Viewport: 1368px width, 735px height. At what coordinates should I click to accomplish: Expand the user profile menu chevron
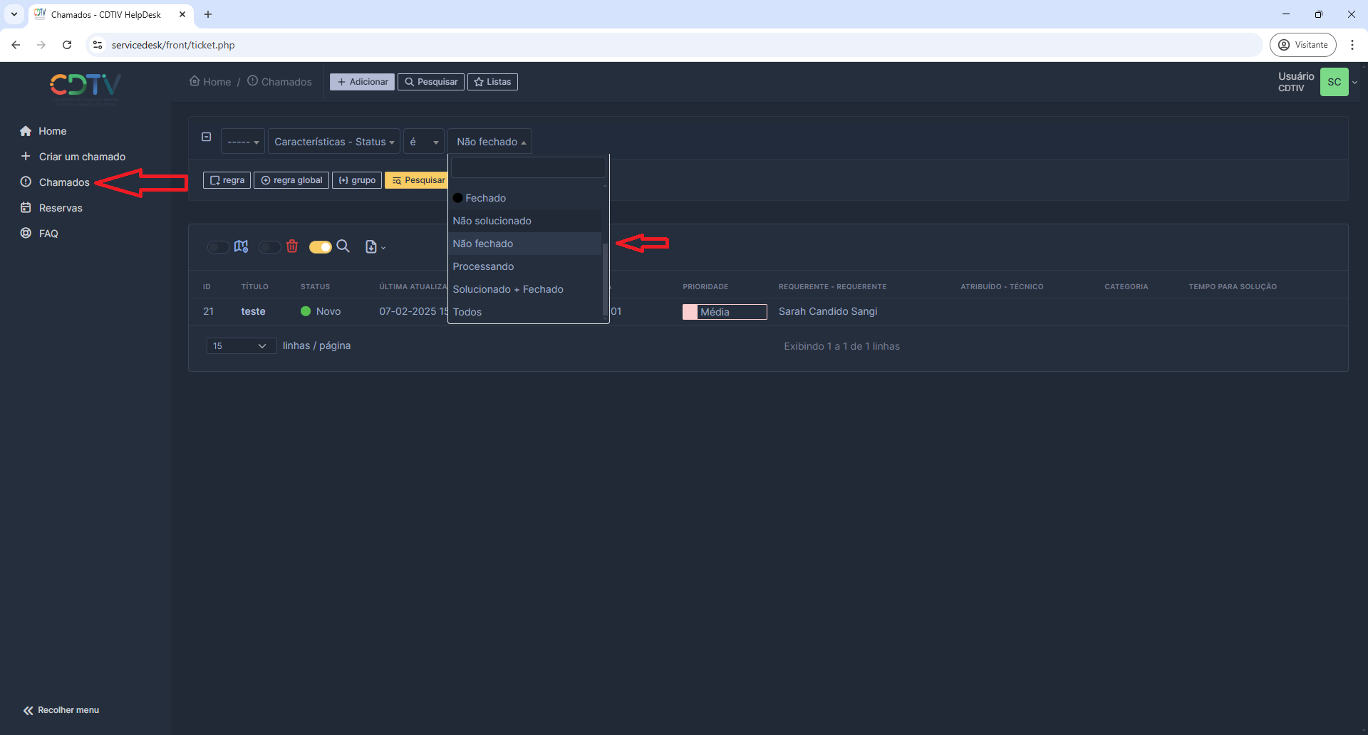coord(1355,83)
